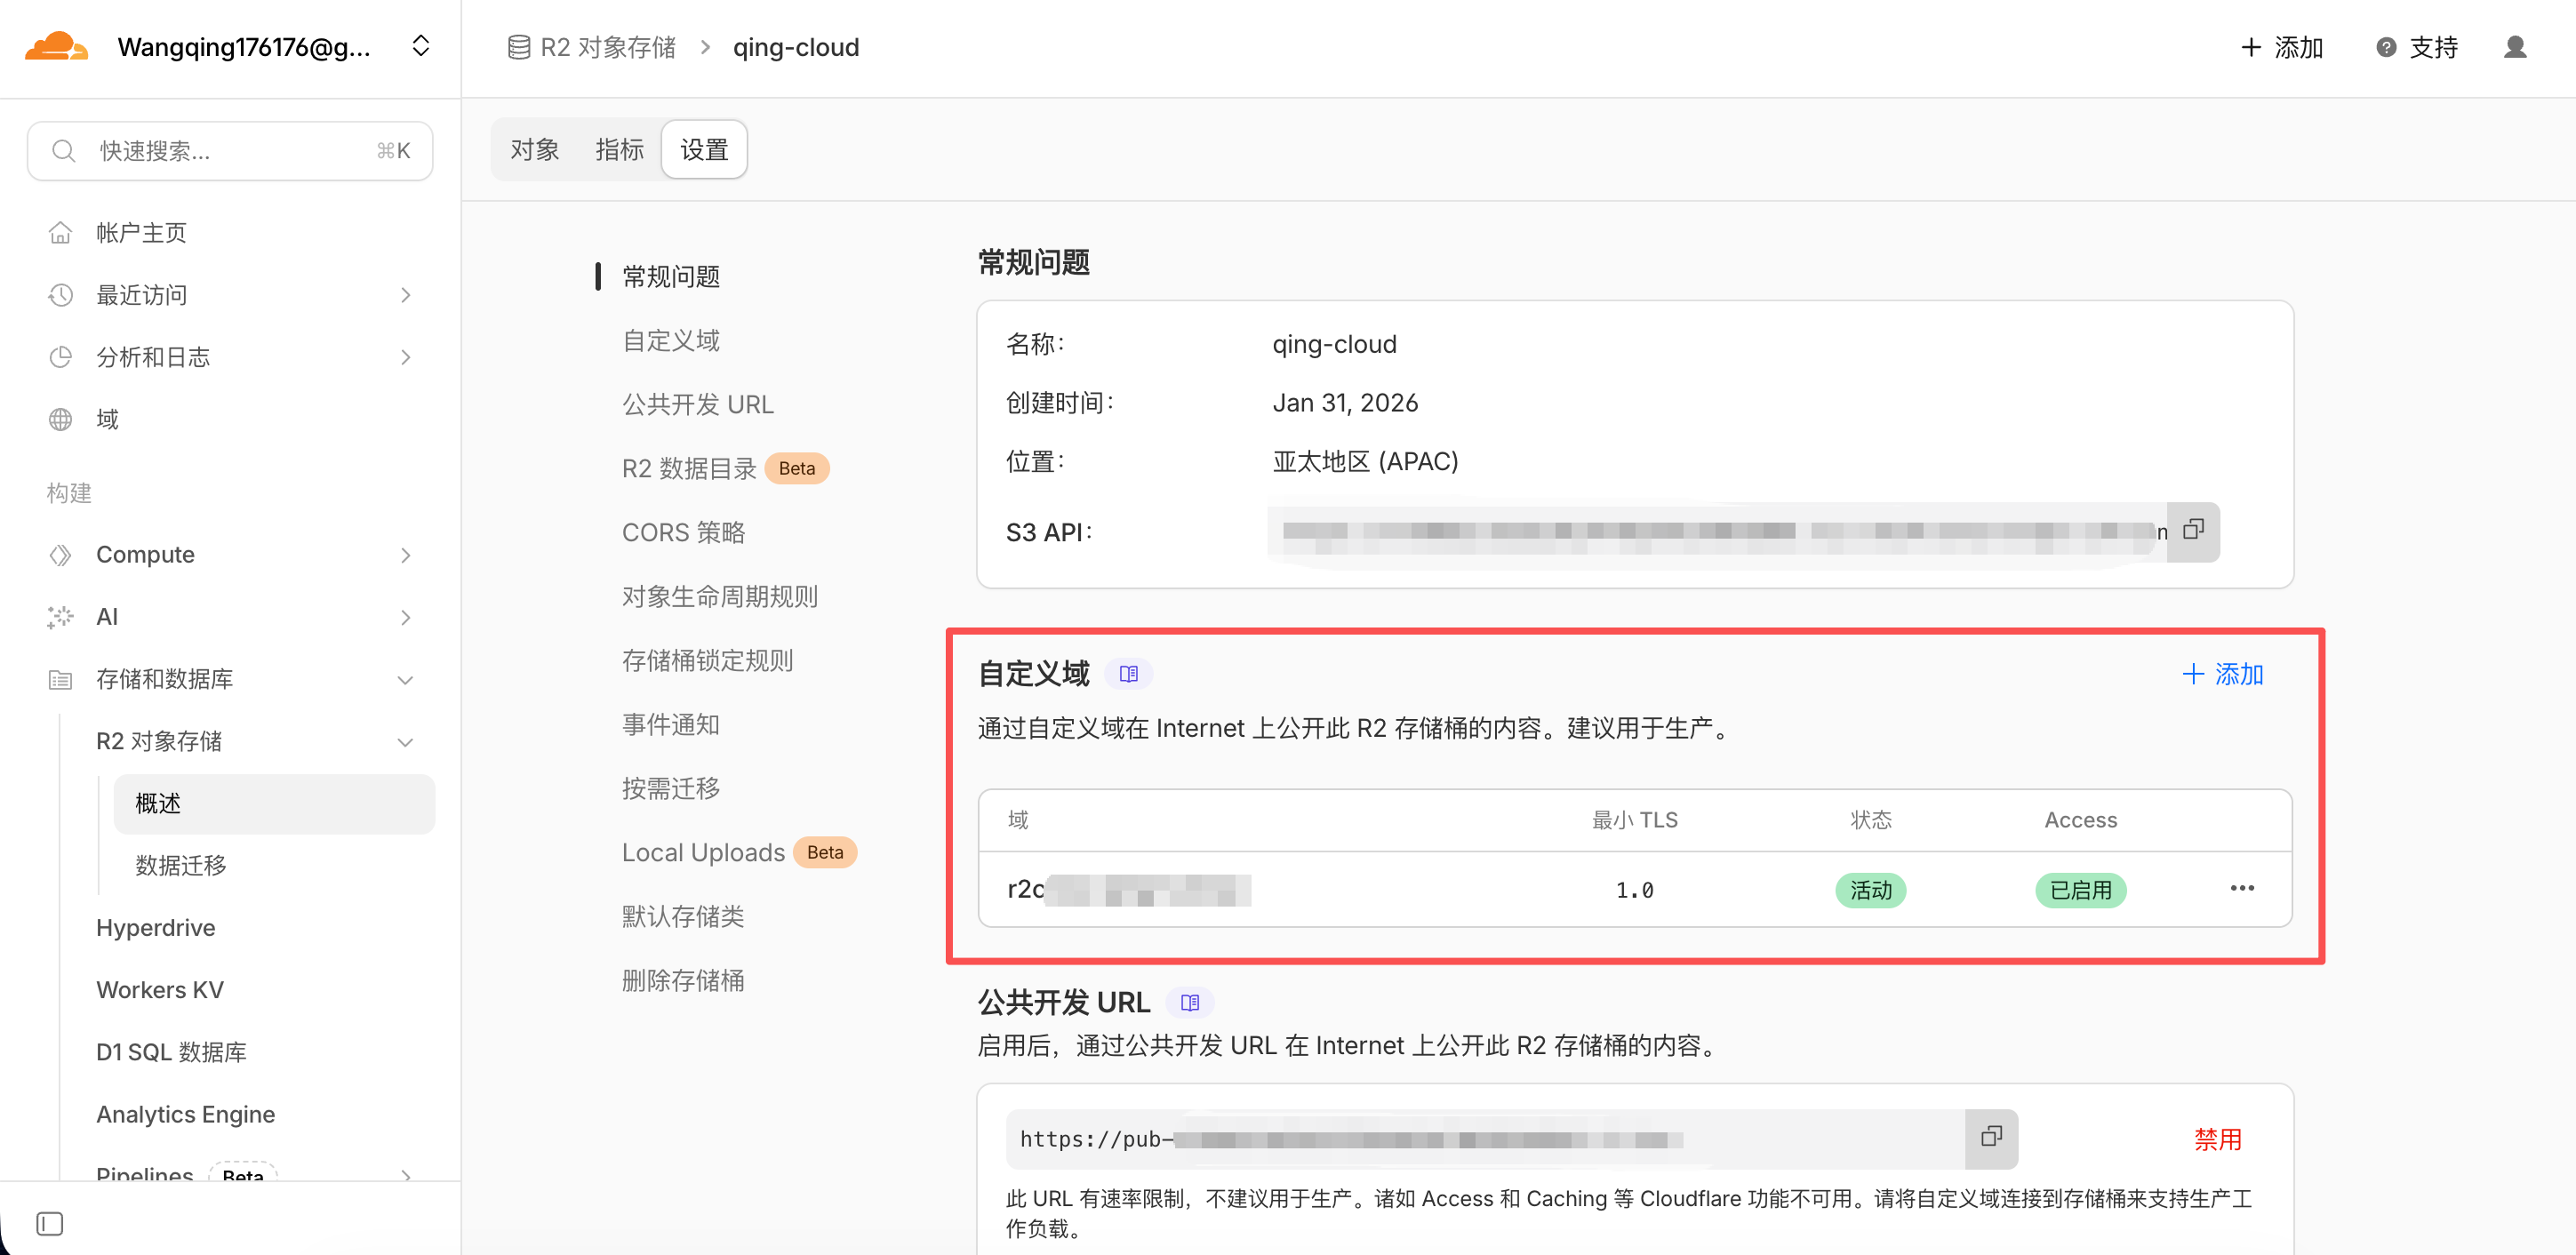2576x1255 pixels.
Task: Switch to the 指标 tab
Action: [x=619, y=150]
